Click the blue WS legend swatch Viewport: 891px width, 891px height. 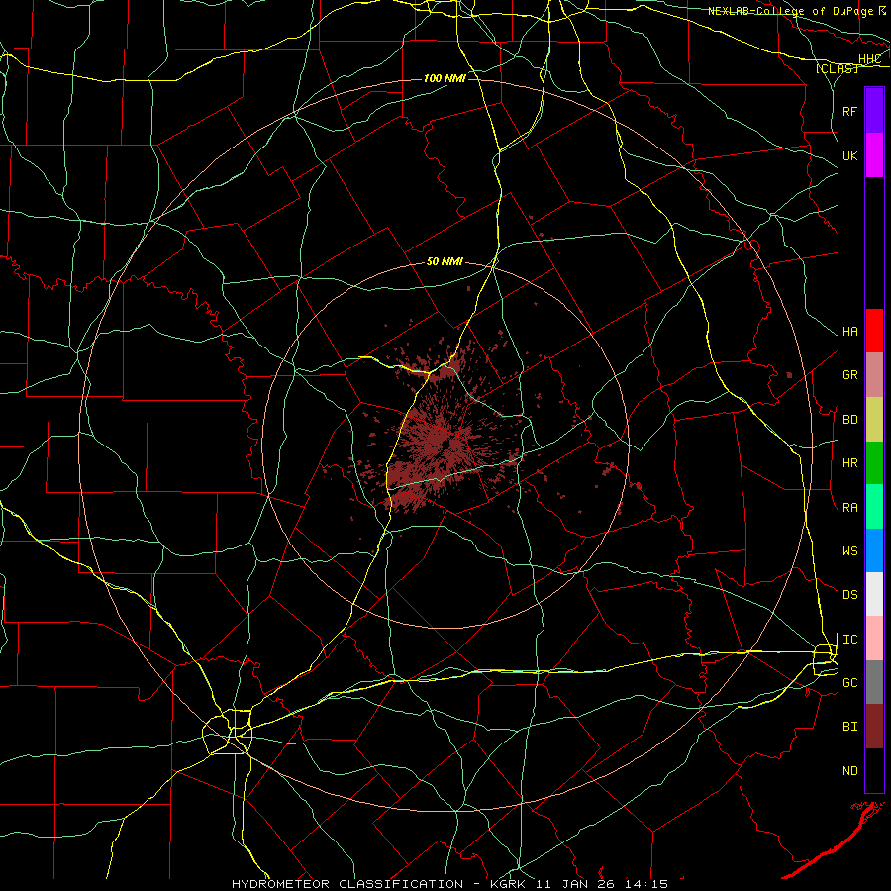tap(874, 550)
